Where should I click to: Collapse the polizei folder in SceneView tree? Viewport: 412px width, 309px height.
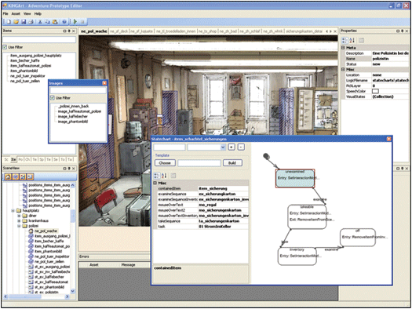tap(19, 226)
